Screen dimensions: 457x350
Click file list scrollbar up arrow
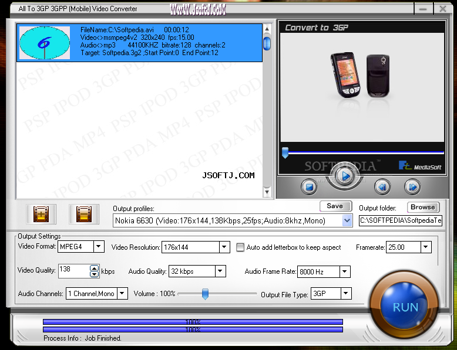point(267,29)
